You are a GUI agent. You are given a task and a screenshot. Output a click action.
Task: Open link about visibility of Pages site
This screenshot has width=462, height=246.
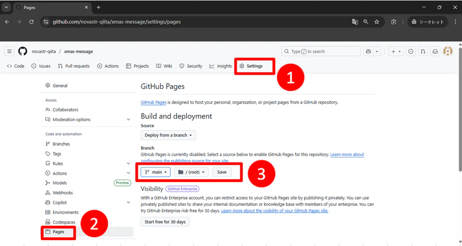[x=274, y=211]
